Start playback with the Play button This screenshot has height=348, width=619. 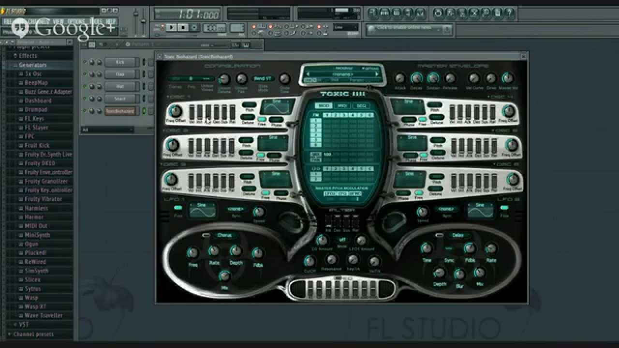pyautogui.click(x=171, y=28)
